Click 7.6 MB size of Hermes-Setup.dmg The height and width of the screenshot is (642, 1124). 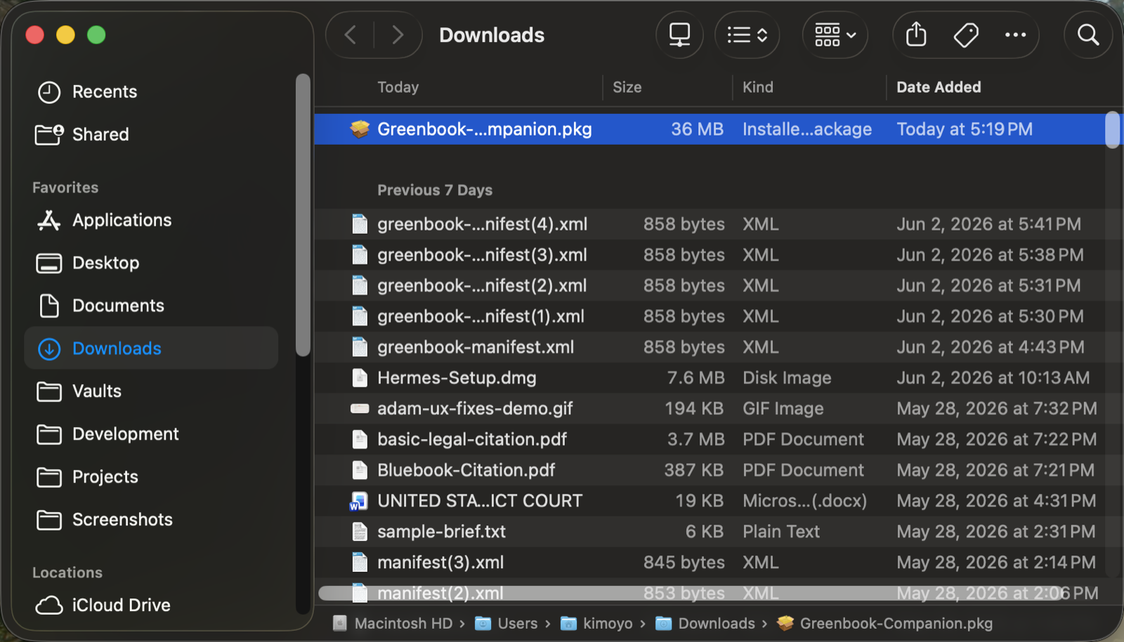695,378
